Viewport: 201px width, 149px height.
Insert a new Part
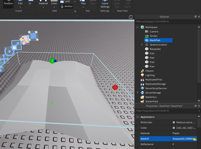20,3
